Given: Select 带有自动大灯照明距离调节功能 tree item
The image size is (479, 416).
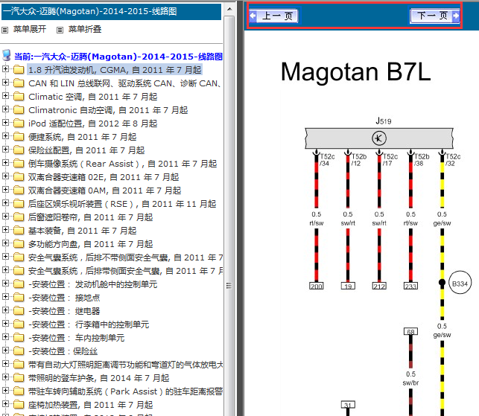Looking at the screenshot, I should coord(125,365).
